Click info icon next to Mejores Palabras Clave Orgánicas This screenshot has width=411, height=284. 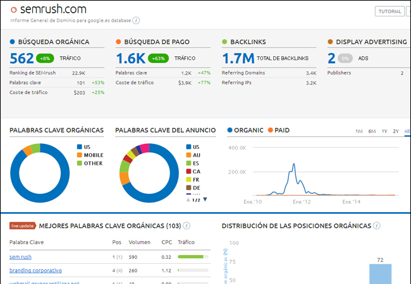(187, 226)
